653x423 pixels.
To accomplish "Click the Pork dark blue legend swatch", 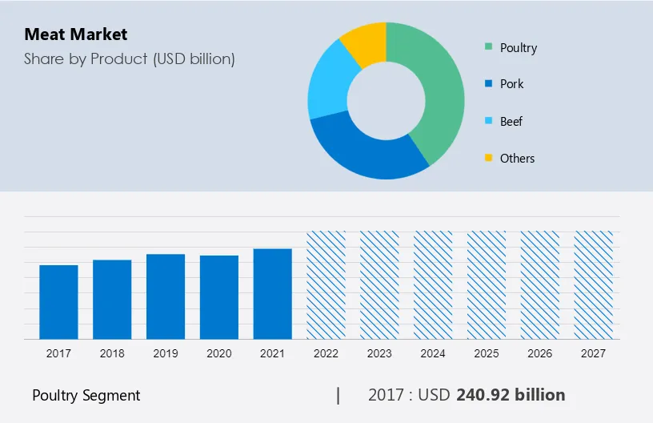I will pyautogui.click(x=488, y=83).
